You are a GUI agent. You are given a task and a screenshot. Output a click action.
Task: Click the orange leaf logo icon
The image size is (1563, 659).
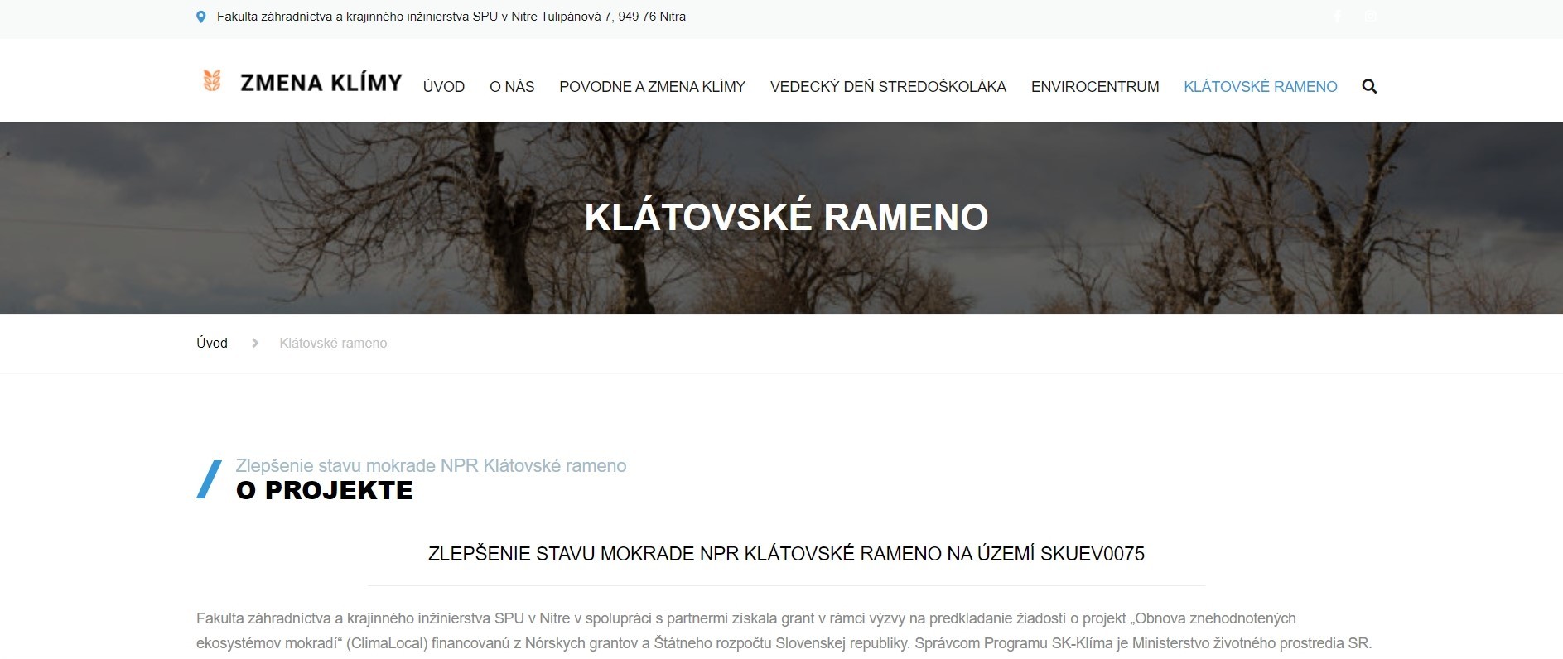click(x=212, y=81)
